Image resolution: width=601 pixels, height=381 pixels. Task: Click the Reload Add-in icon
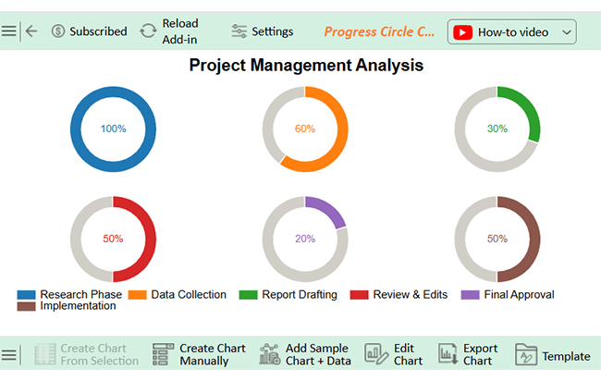pos(148,31)
